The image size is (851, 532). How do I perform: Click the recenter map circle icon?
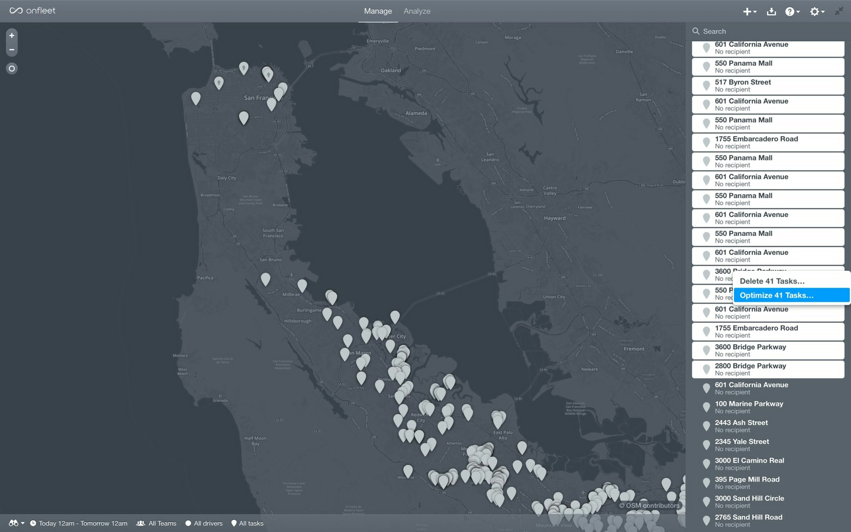(12, 69)
